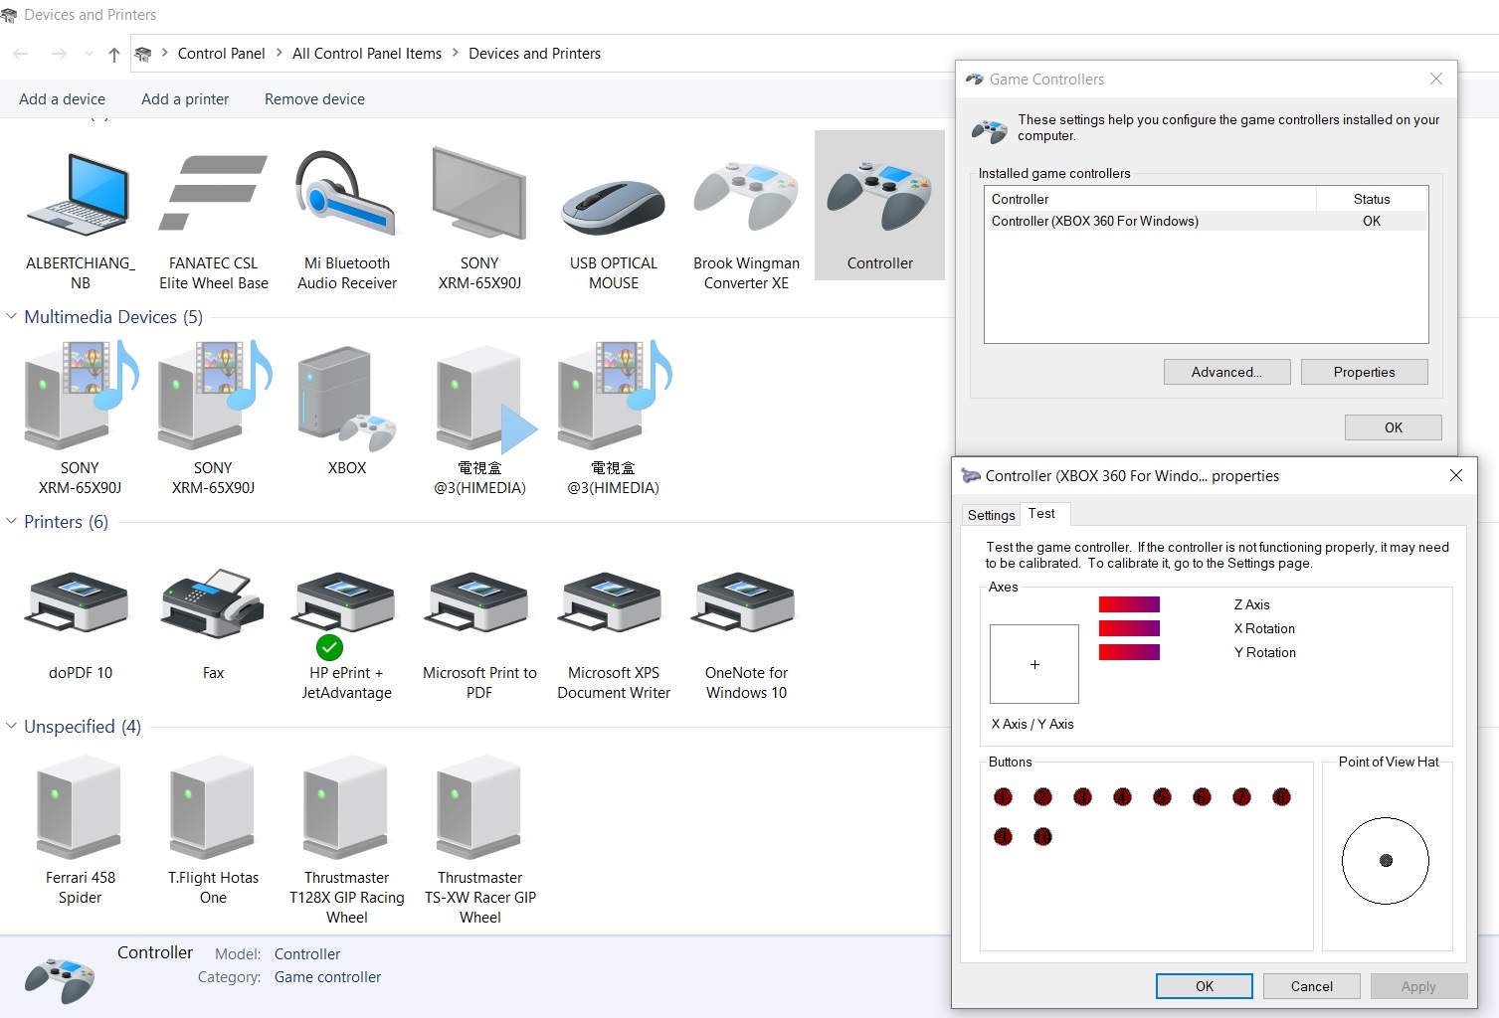The image size is (1499, 1018).
Task: Collapse the Multimedia Devices group
Action: (x=12, y=317)
